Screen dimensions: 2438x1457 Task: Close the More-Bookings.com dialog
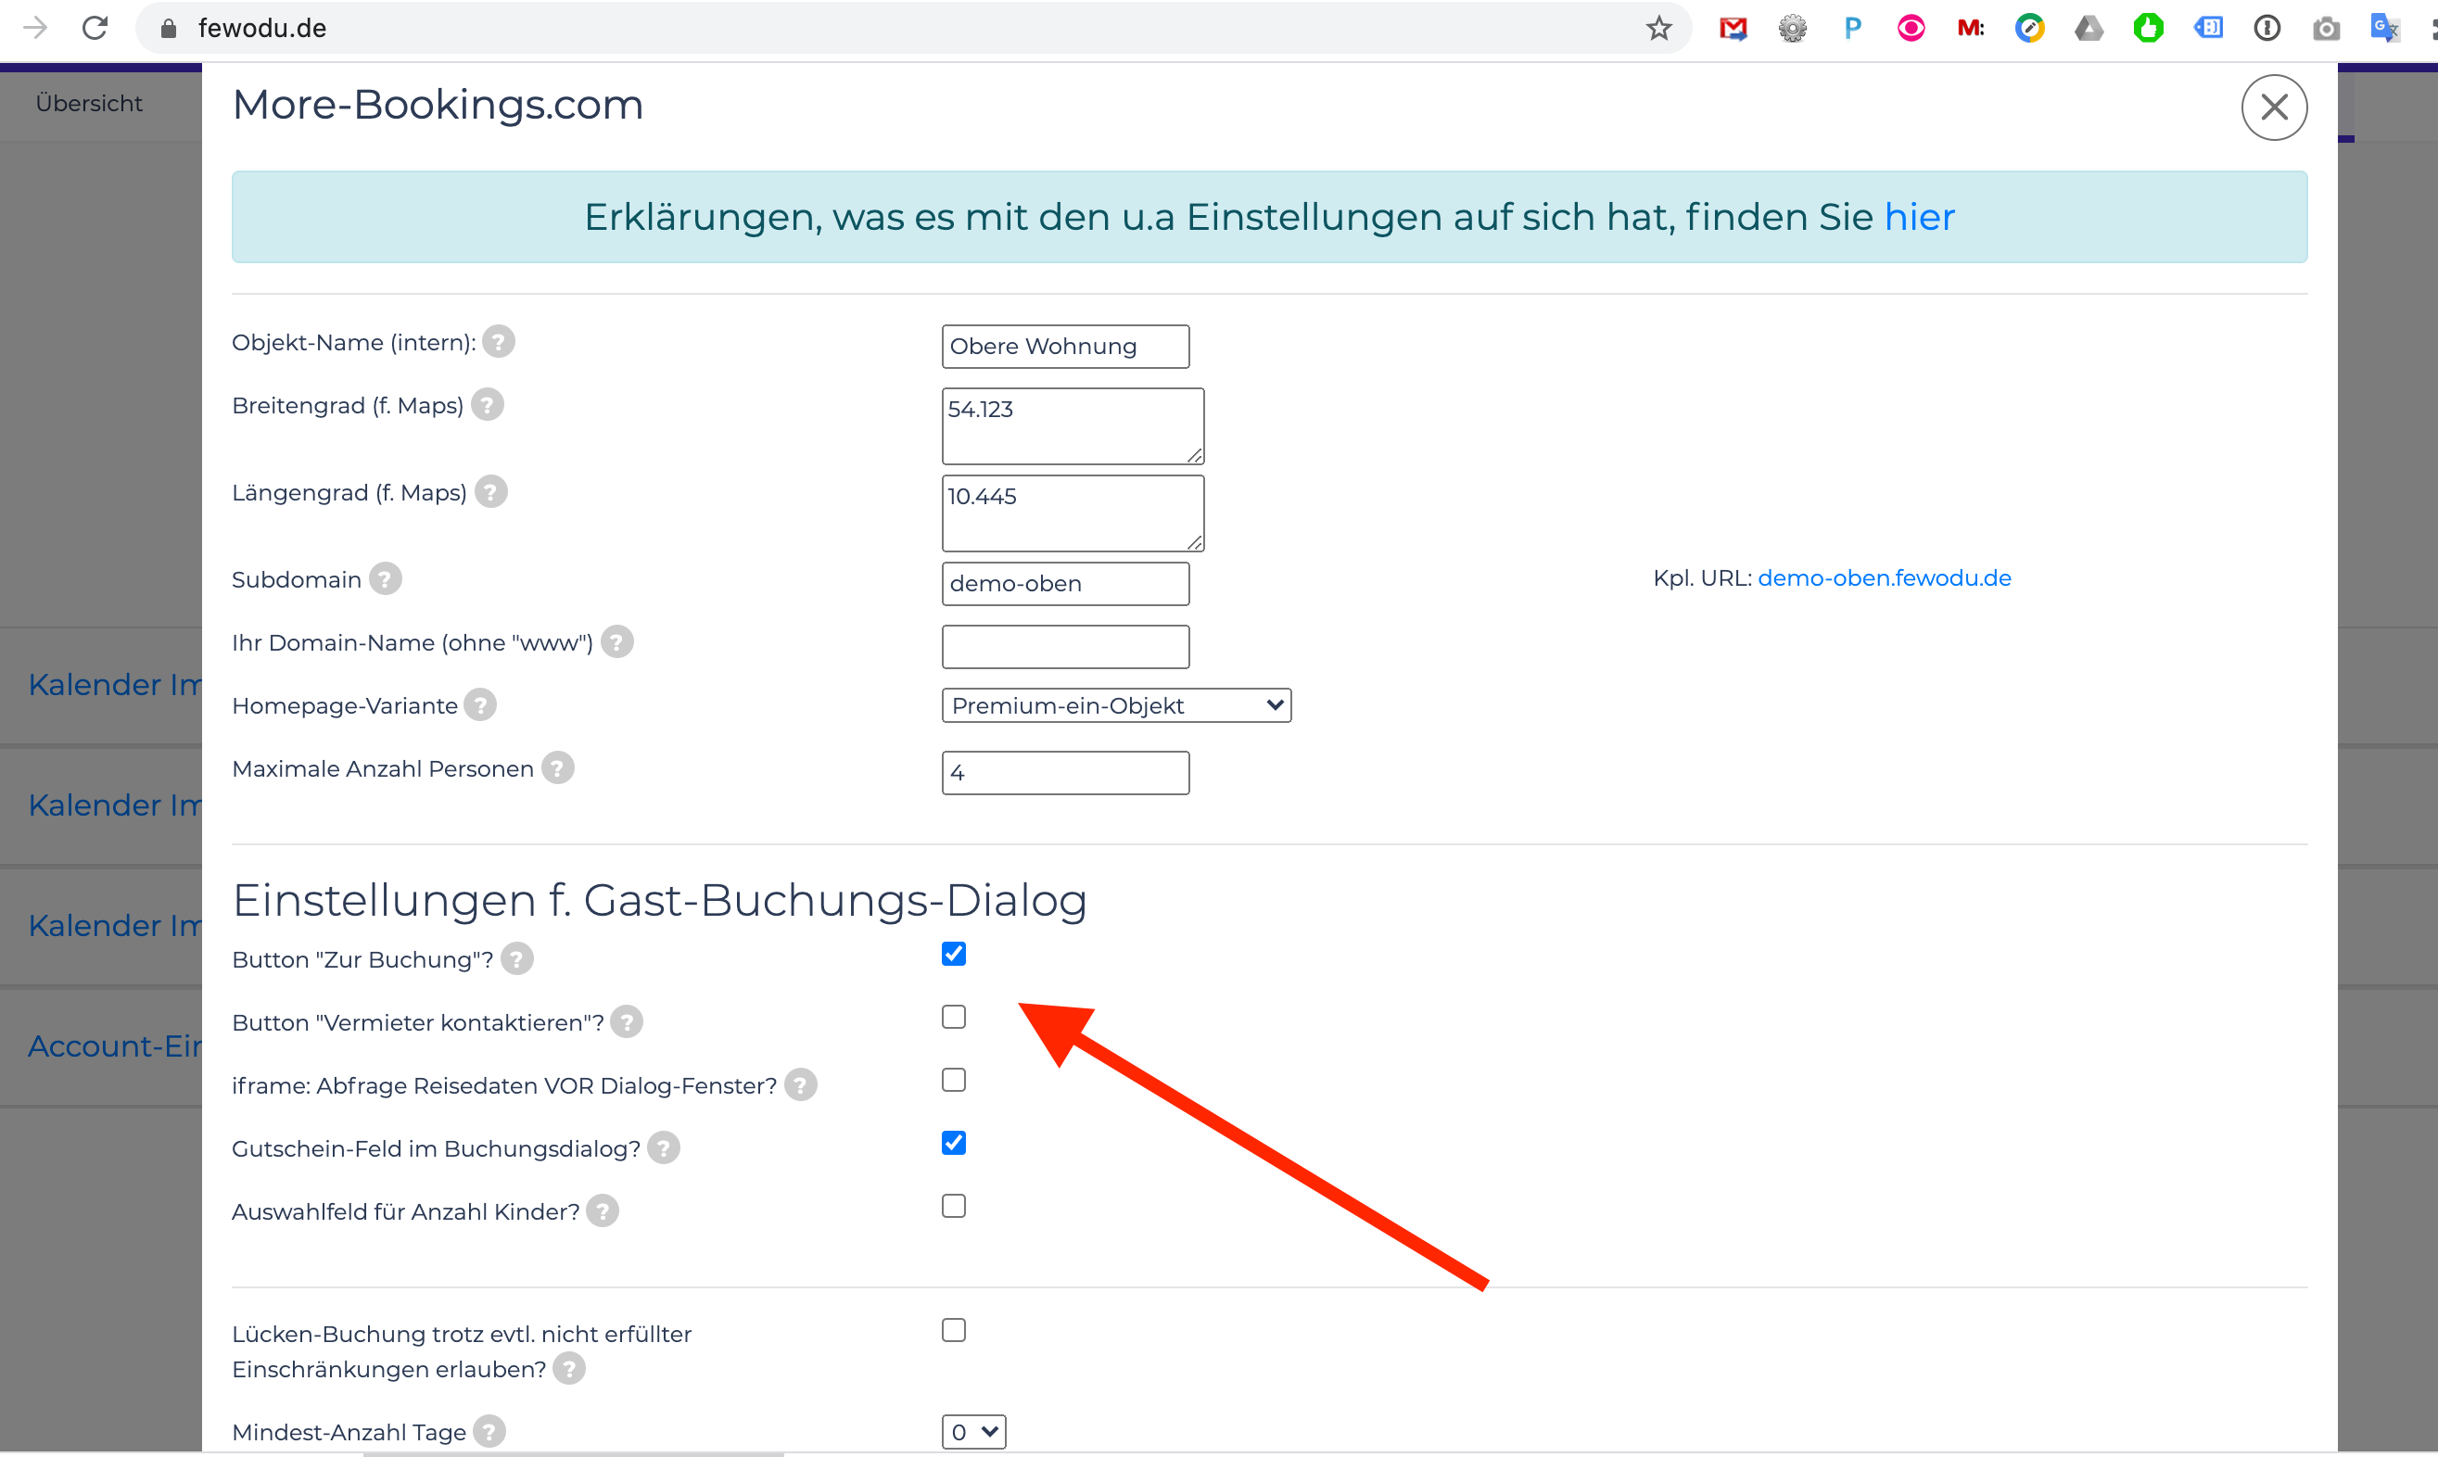coord(2274,108)
